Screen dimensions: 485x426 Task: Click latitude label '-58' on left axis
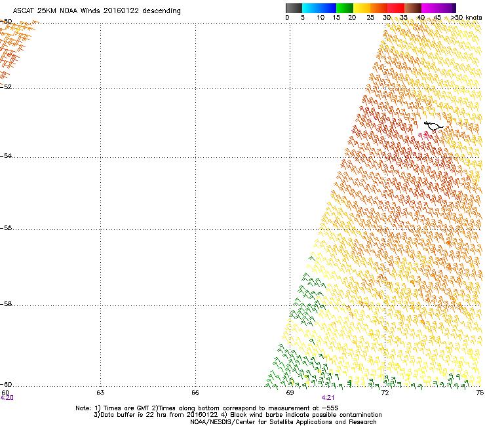pos(6,304)
